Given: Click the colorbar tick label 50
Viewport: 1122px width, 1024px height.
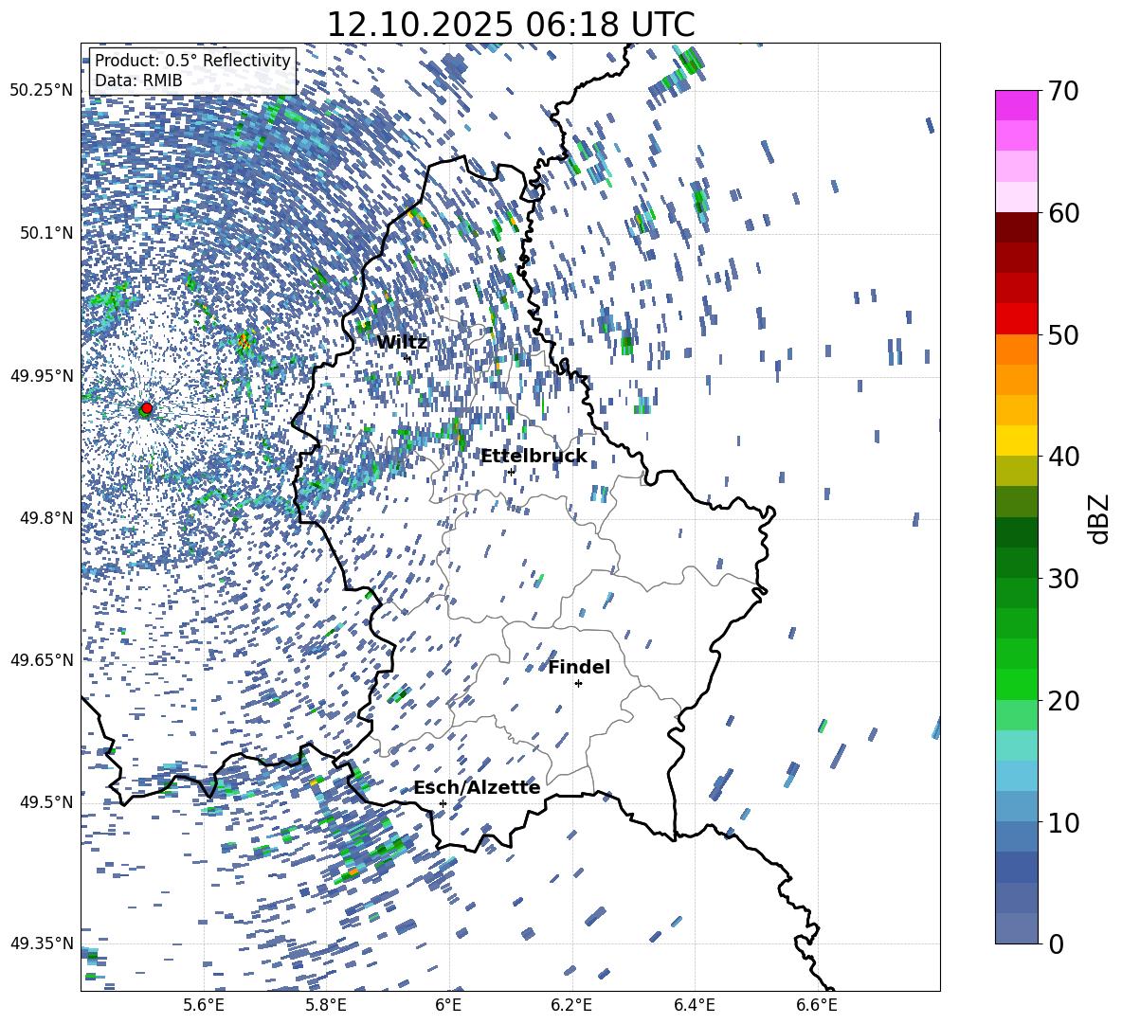Looking at the screenshot, I should (x=1063, y=334).
